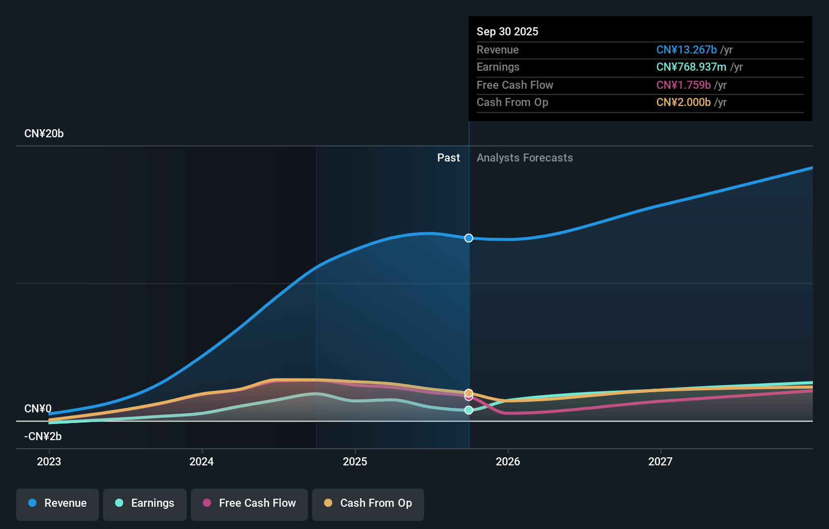Image resolution: width=829 pixels, height=529 pixels.
Task: Click the CN¥20b axis gridline label
Action: (44, 133)
